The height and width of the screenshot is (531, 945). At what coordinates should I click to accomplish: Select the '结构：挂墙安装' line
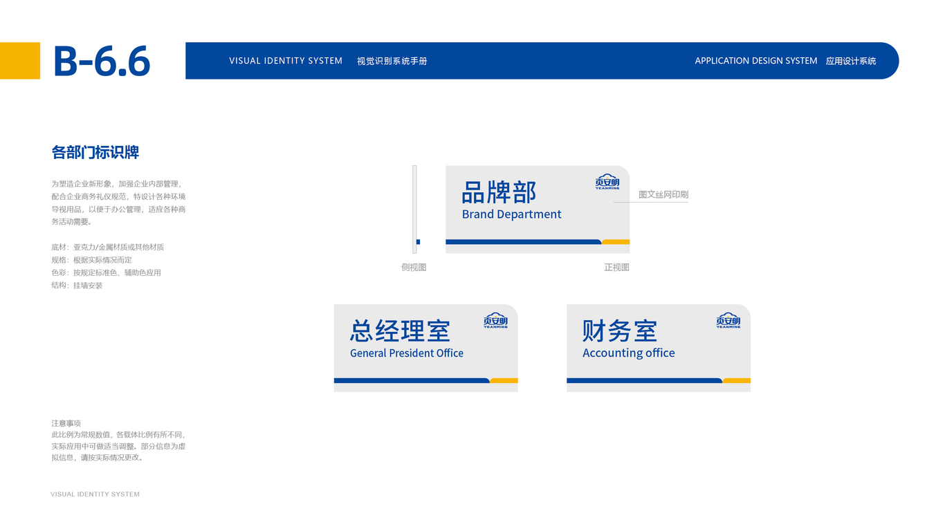click(77, 285)
